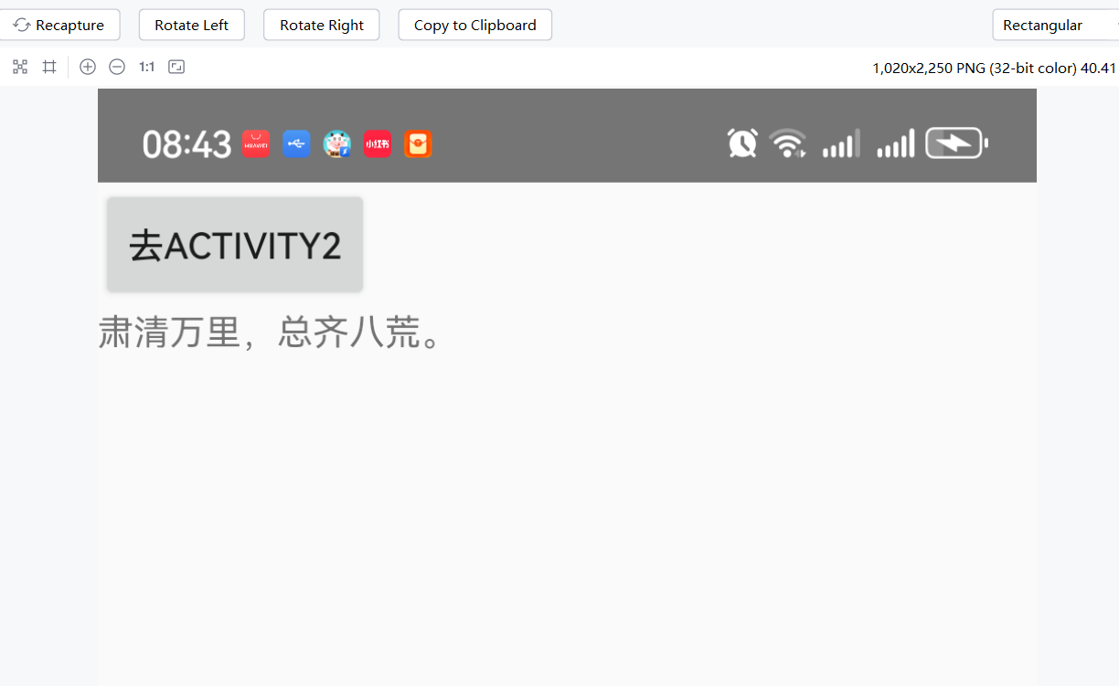This screenshot has height=686, width=1119.
Task: Click the orange app notification icon
Action: coord(418,144)
